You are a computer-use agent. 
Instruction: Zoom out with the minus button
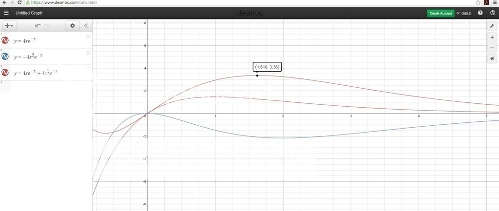click(492, 47)
